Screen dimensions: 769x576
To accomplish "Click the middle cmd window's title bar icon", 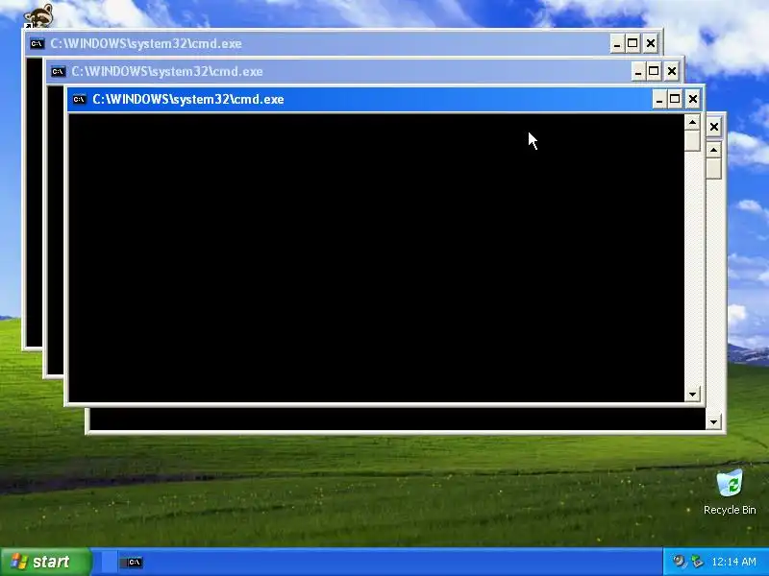I will (58, 71).
